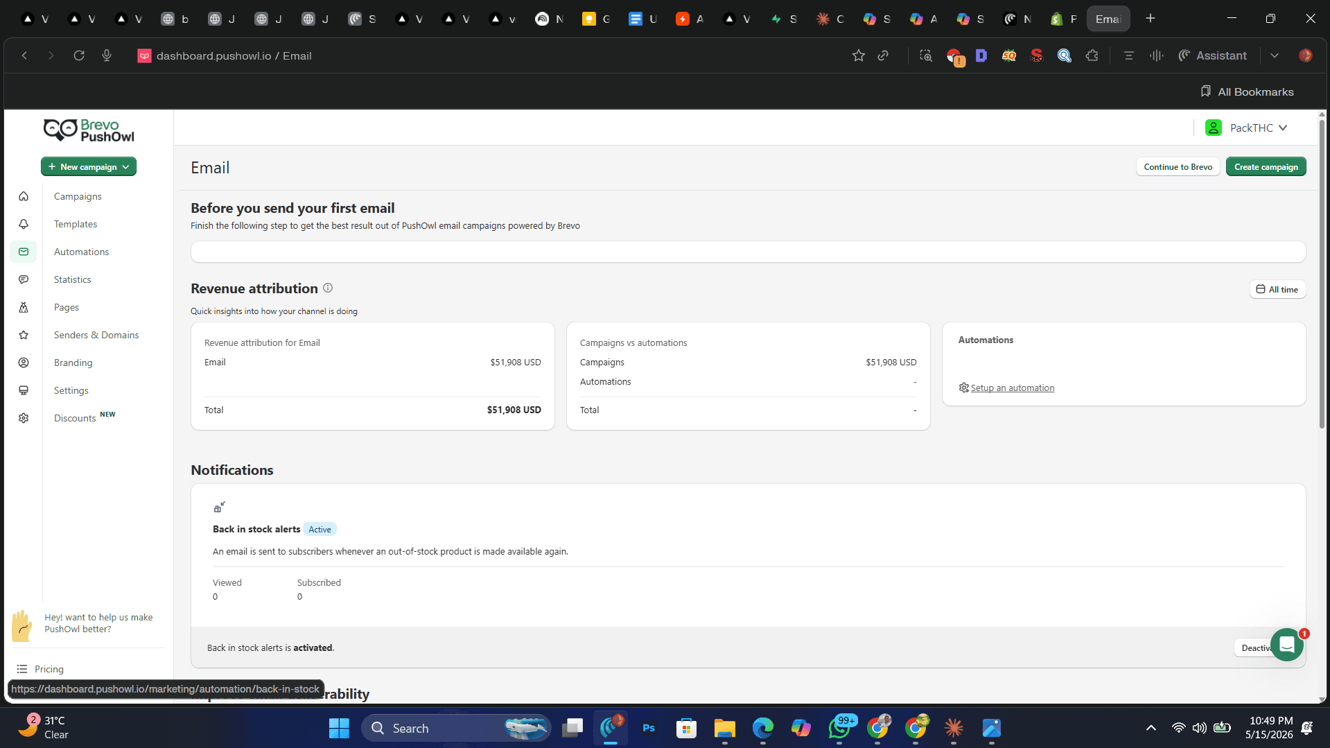This screenshot has height=748, width=1330.
Task: Open the All time date range picker
Action: coord(1277,289)
